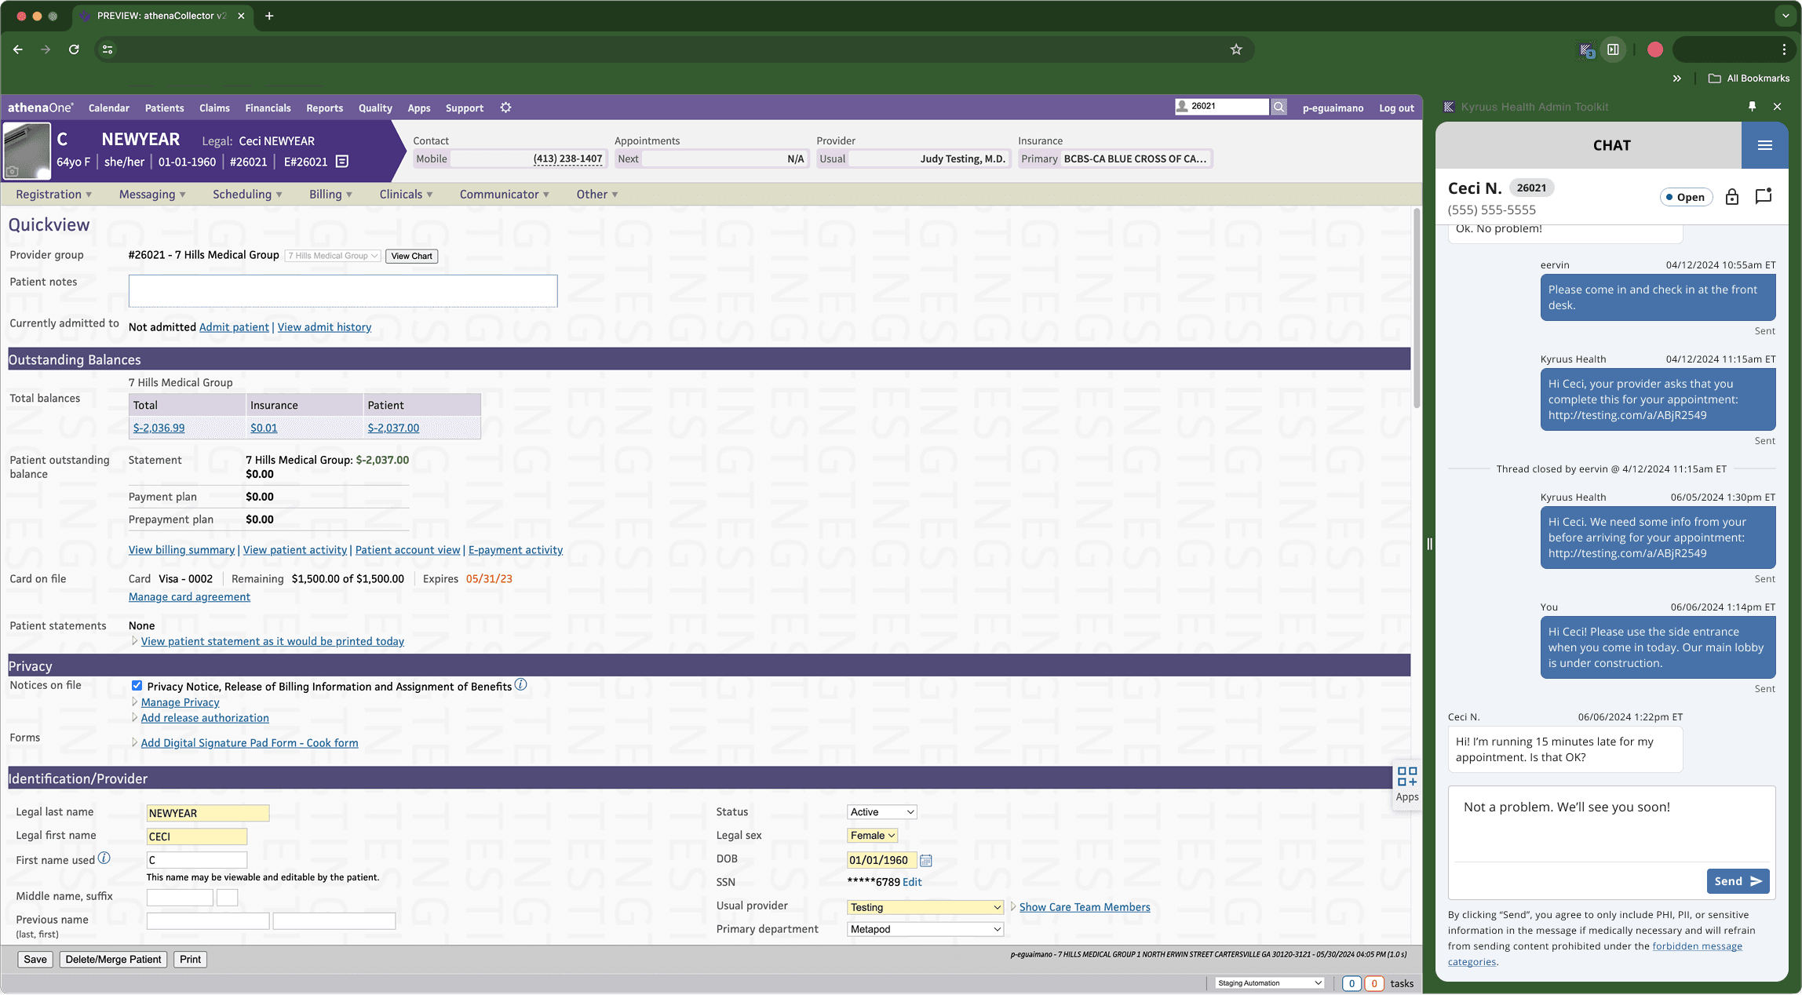Send the chat message

[1738, 881]
